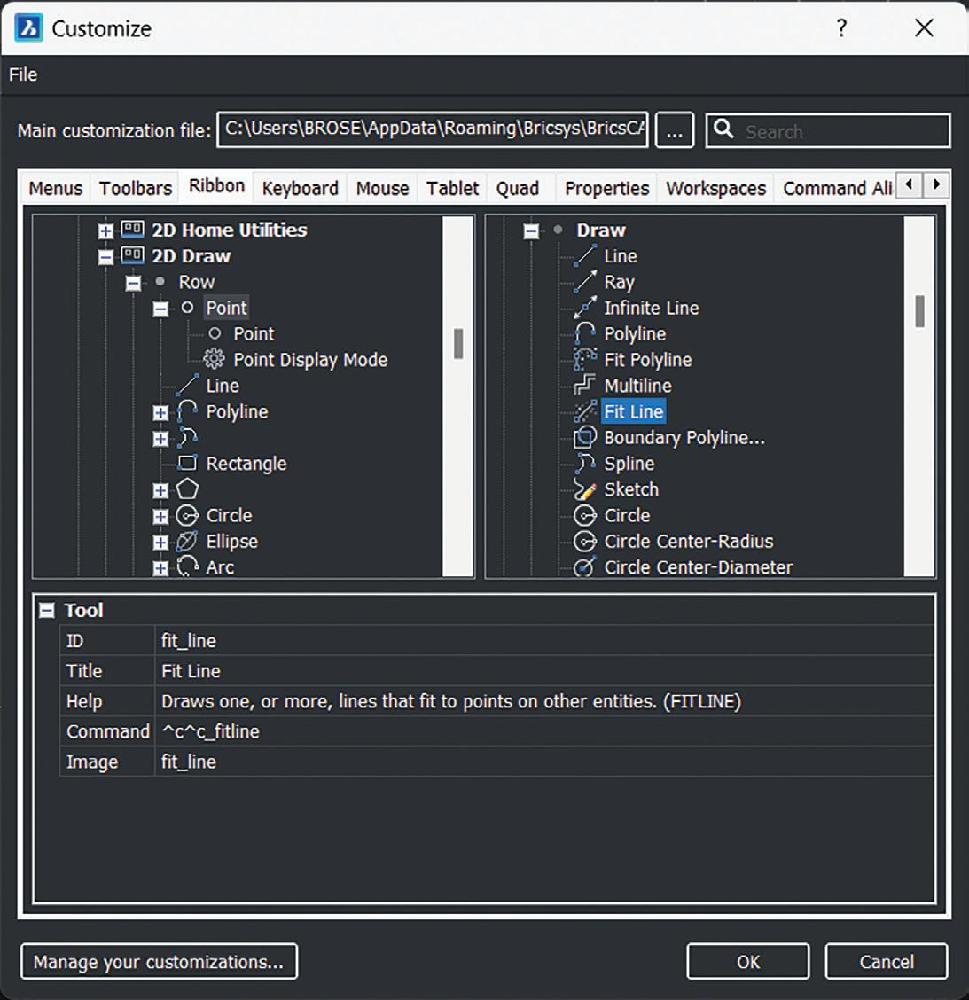
Task: Expand the Polyline node in ribbon tree
Action: 160,413
